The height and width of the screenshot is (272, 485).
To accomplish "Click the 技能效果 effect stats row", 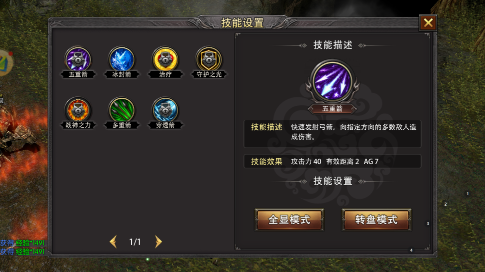I will 332,161.
